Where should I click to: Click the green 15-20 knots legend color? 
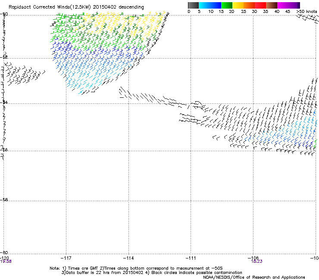pyautogui.click(x=227, y=5)
